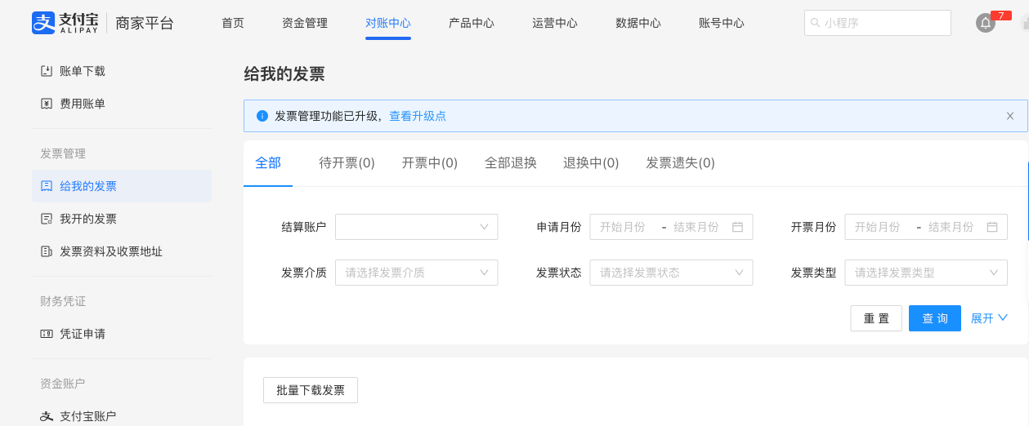Click the 小程序 search box
The width and height of the screenshot is (1029, 426).
(x=878, y=23)
